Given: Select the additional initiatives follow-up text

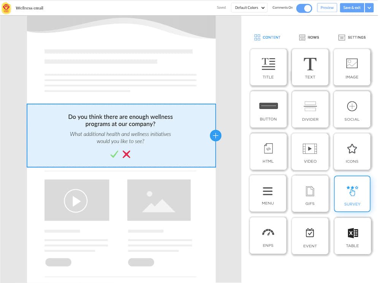Looking at the screenshot, I should click(120, 138).
